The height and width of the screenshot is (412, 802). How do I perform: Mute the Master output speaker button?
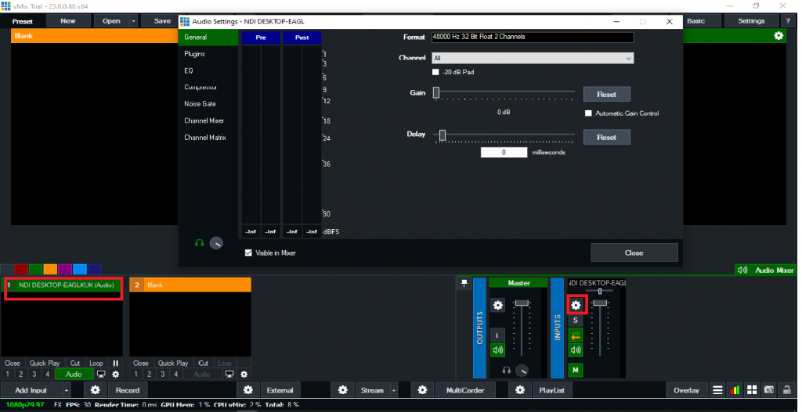[x=497, y=350]
